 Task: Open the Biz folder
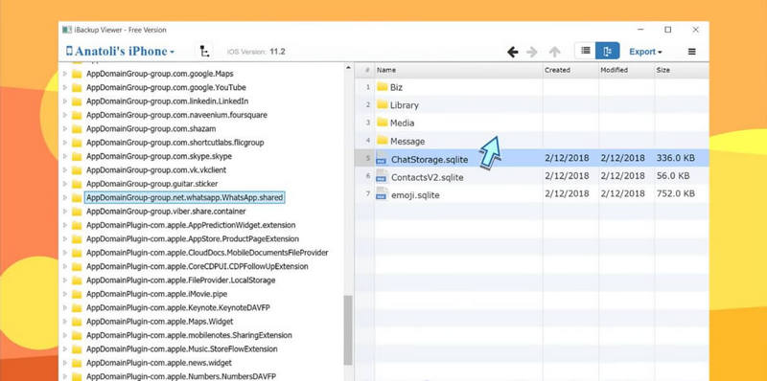tap(390, 87)
